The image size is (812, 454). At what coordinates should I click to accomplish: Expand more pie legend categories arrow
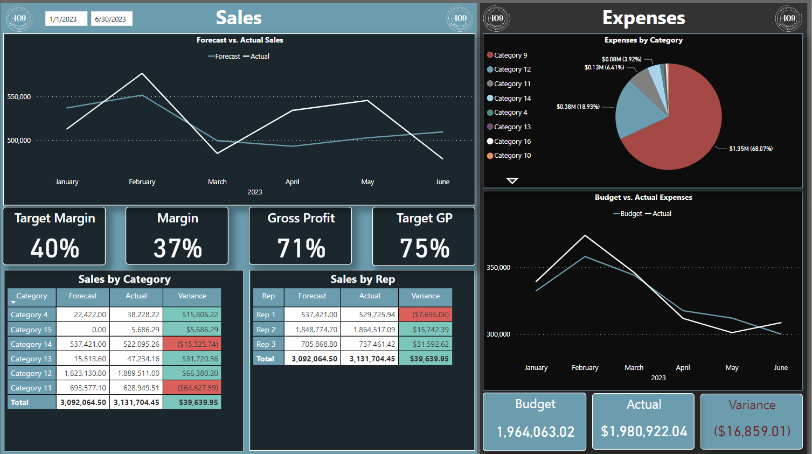[512, 181]
